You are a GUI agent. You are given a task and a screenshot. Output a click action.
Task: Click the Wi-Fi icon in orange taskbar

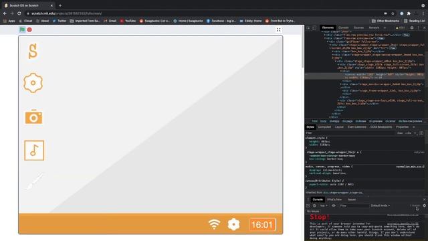click(x=214, y=224)
